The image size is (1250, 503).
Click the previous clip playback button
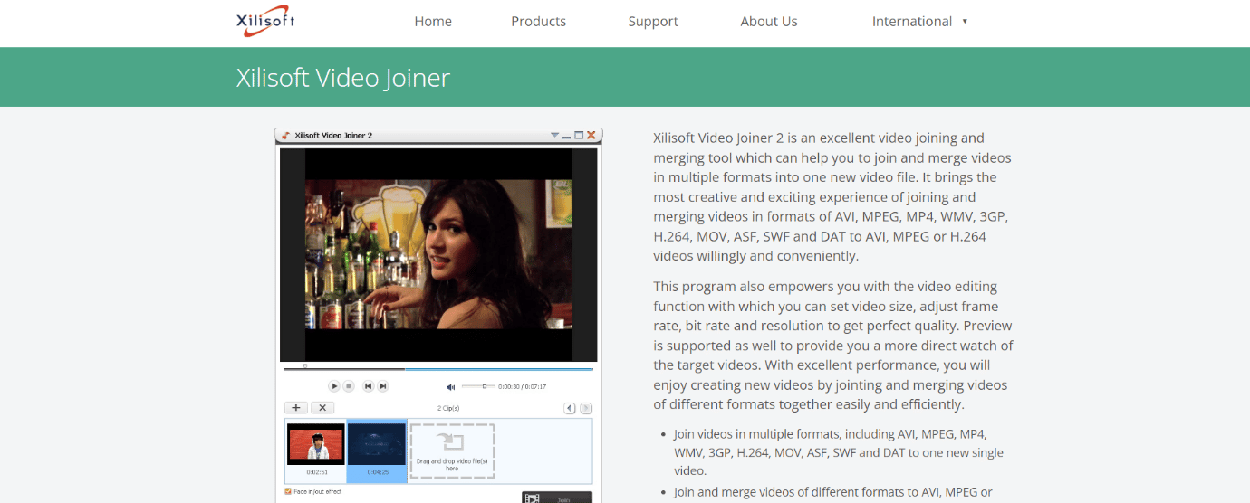pyautogui.click(x=369, y=386)
